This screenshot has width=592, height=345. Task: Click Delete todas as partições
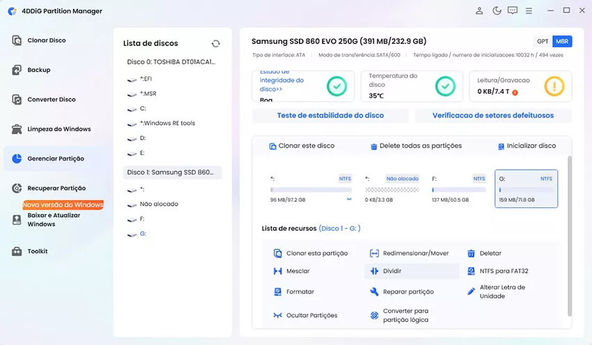[416, 146]
